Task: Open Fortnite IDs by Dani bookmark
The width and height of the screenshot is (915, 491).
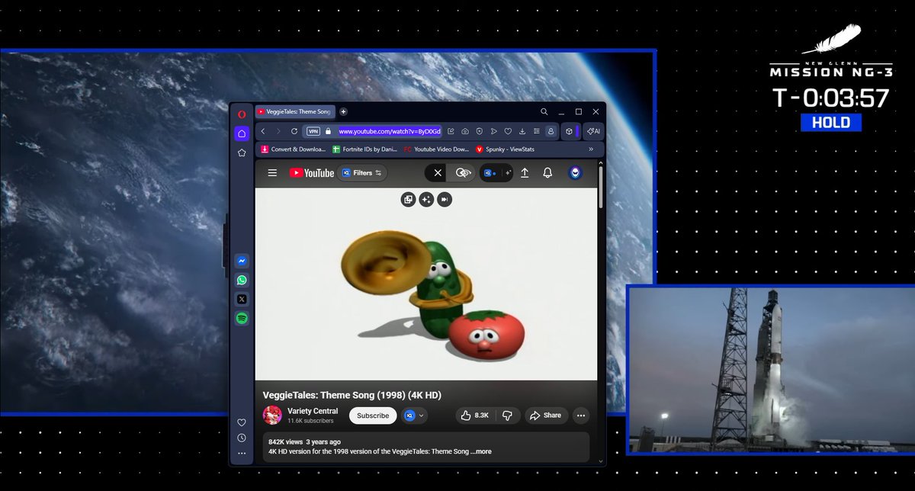Action: point(364,149)
